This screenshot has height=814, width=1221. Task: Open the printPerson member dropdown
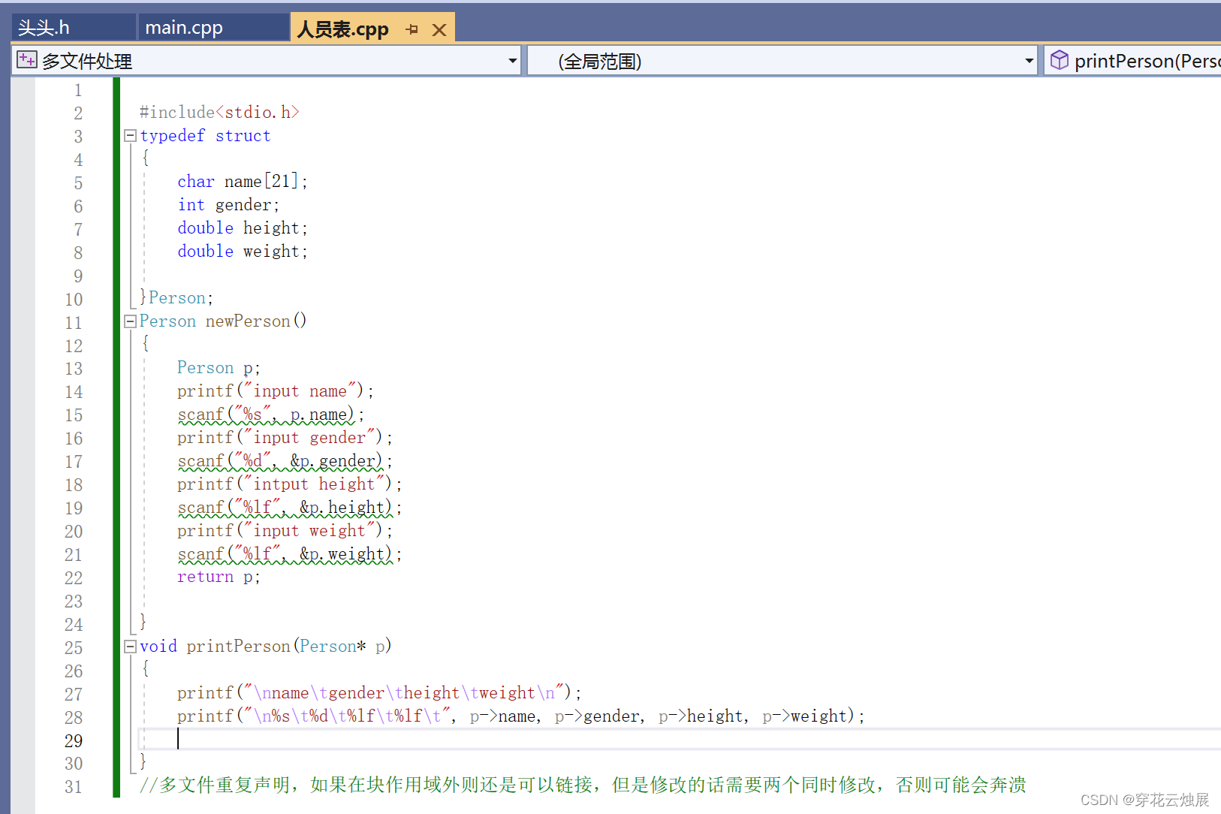1132,61
